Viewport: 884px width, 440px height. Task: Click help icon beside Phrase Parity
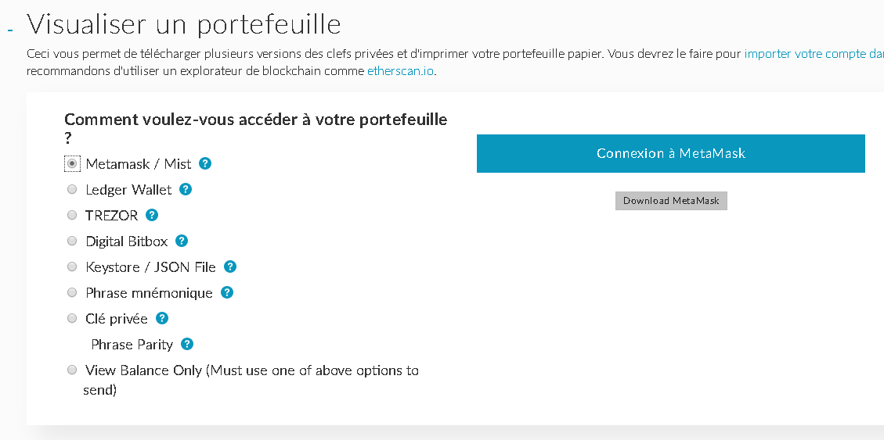point(187,344)
